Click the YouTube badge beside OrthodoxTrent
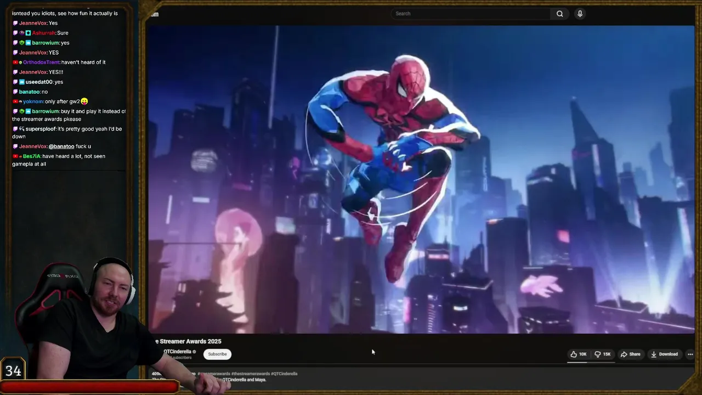This screenshot has width=702, height=395. (x=15, y=63)
